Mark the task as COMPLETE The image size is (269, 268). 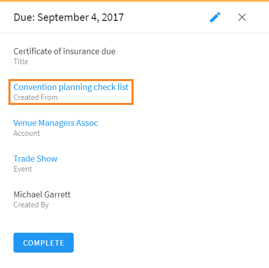(43, 243)
